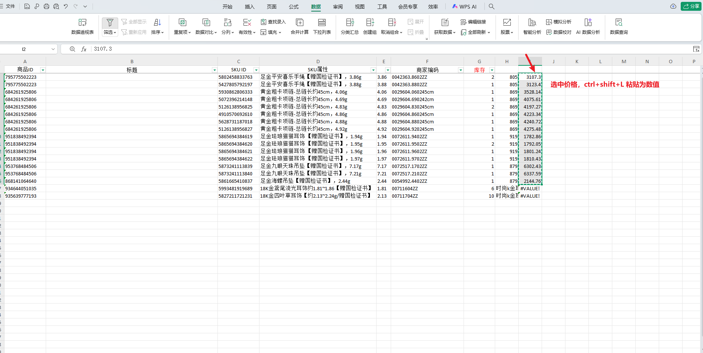Open the 数据透视表 pivot table tool
The height and width of the screenshot is (353, 703).
(82, 26)
